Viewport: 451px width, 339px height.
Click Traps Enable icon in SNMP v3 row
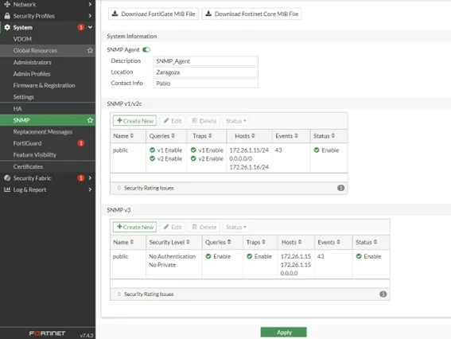pyautogui.click(x=250, y=256)
